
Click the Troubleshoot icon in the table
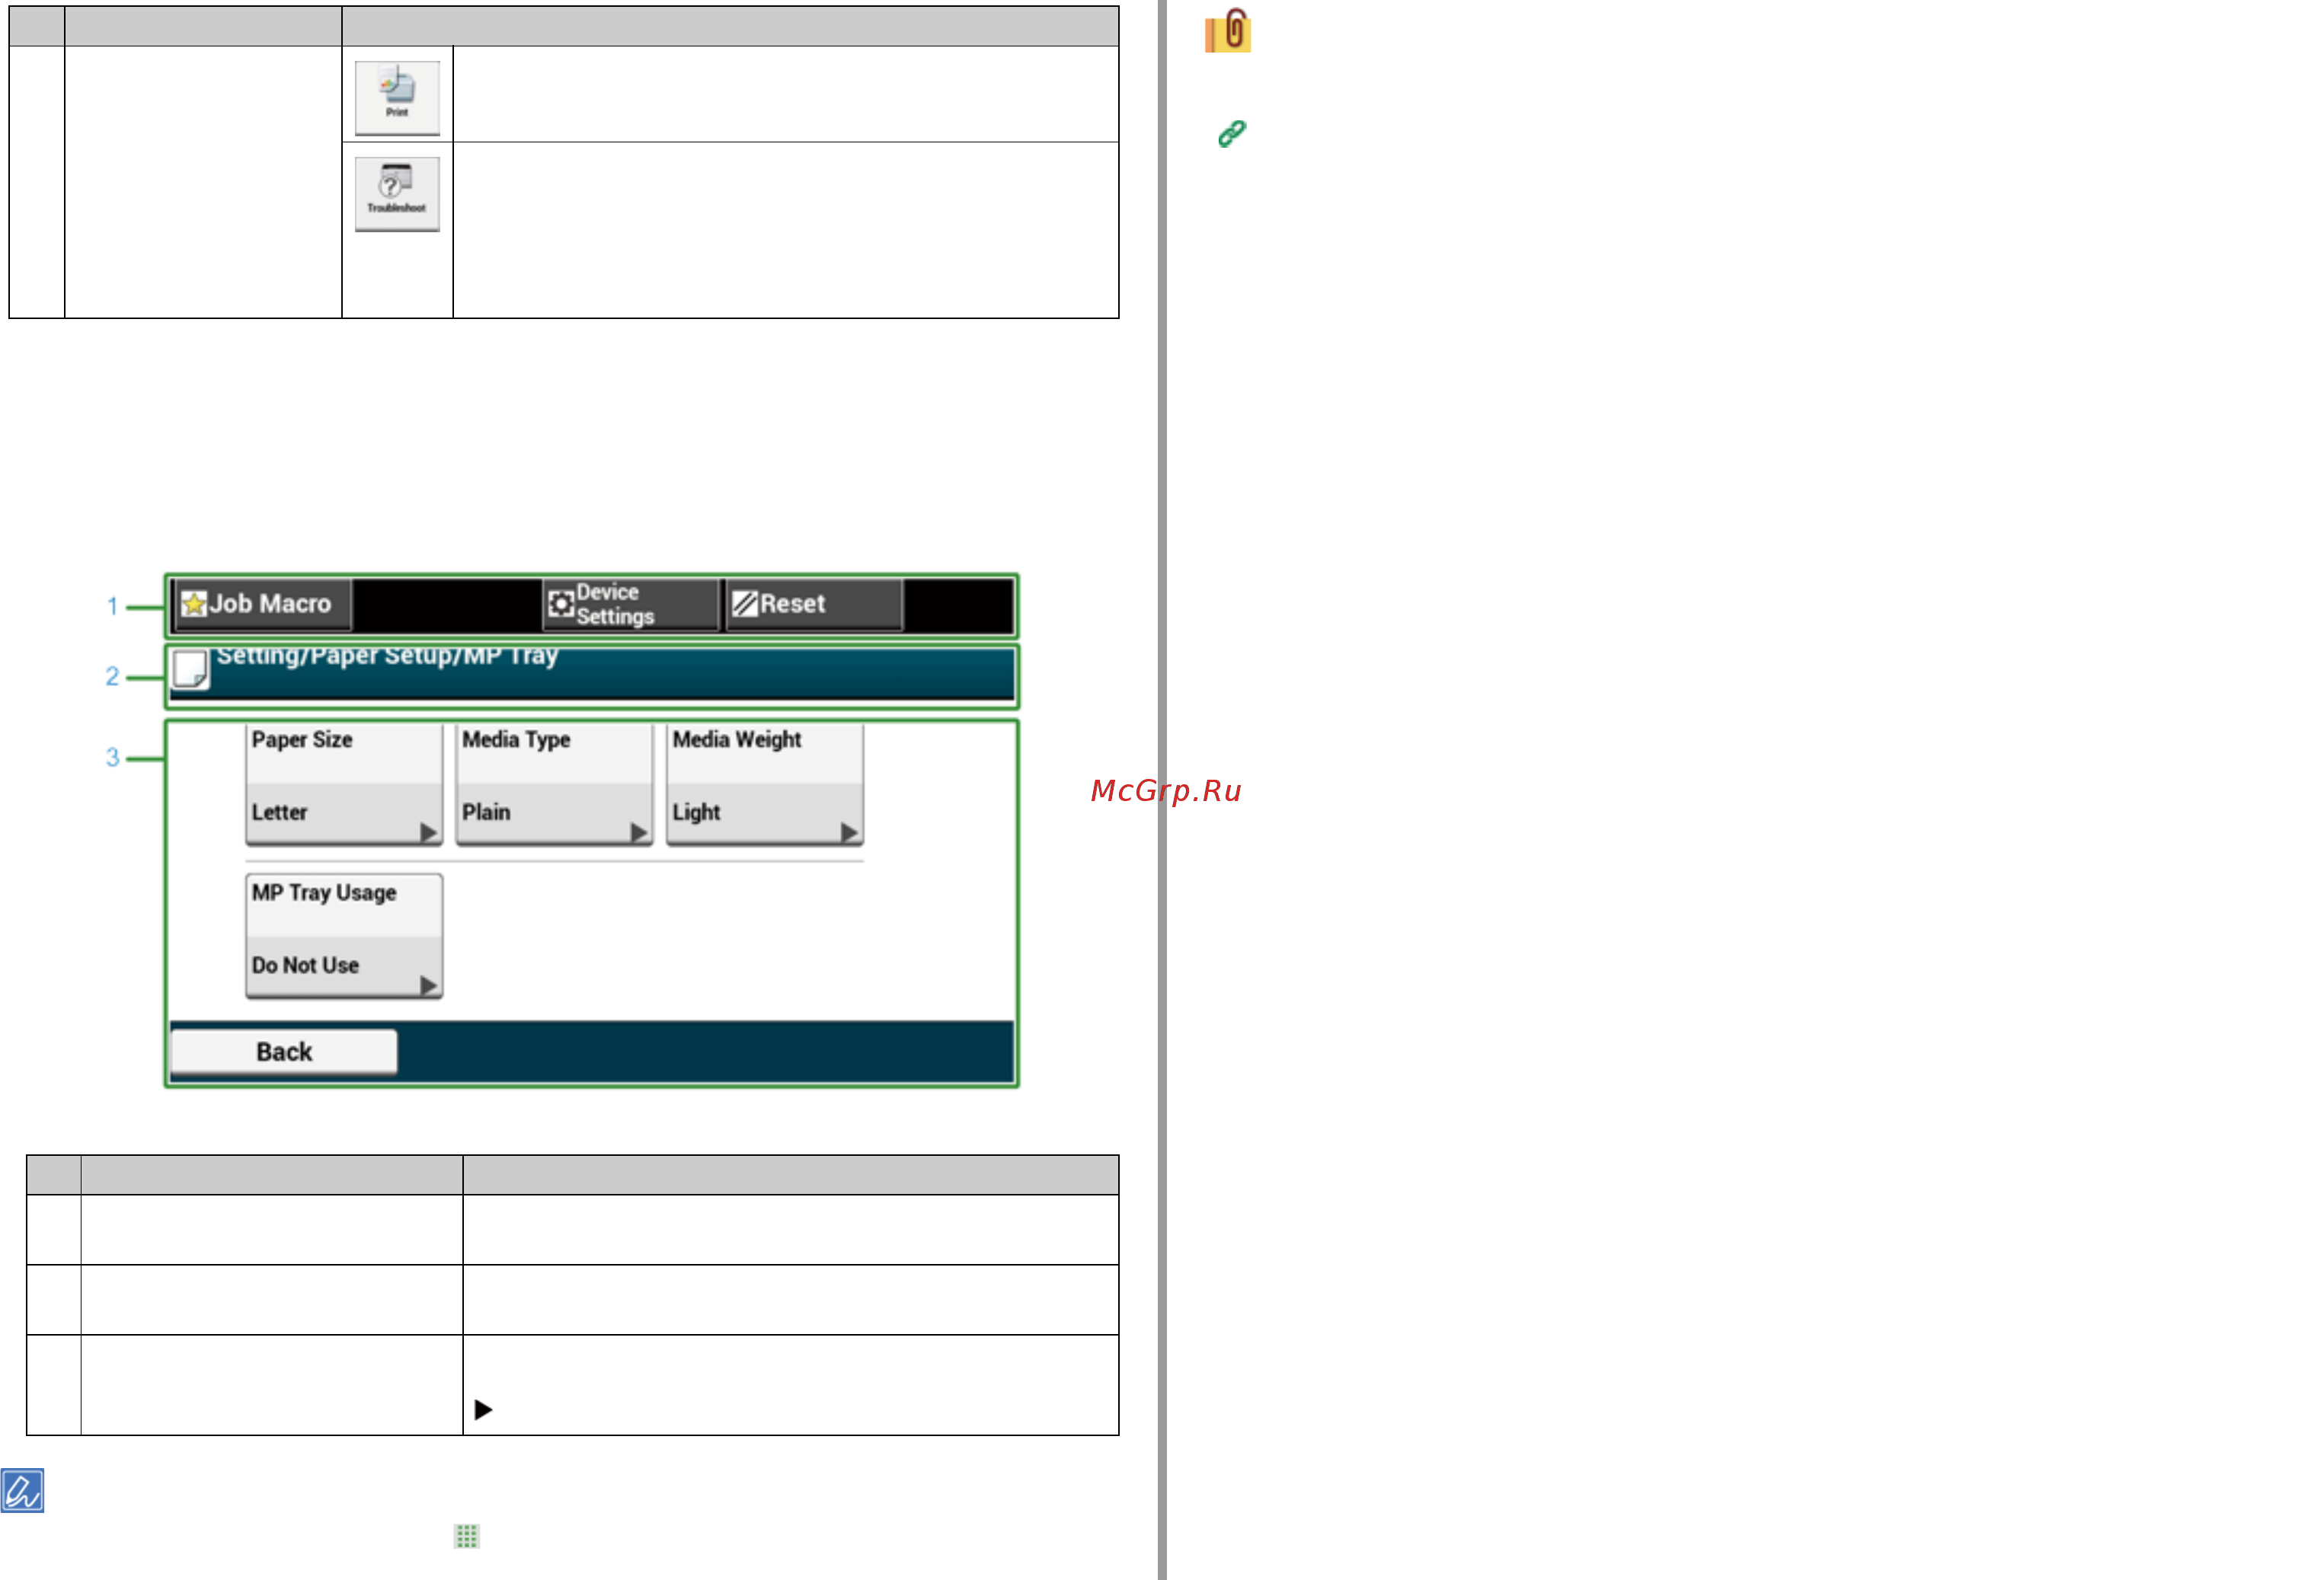397,193
